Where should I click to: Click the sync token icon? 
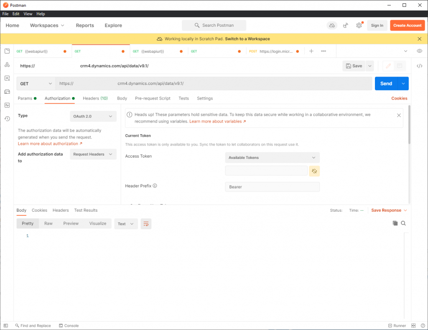314,171
